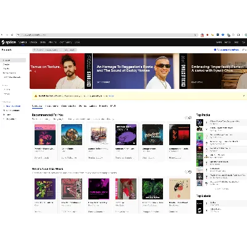Screen dimensions: 247x247
Task: Click the link in the yellow install banner
Action: click(x=111, y=96)
